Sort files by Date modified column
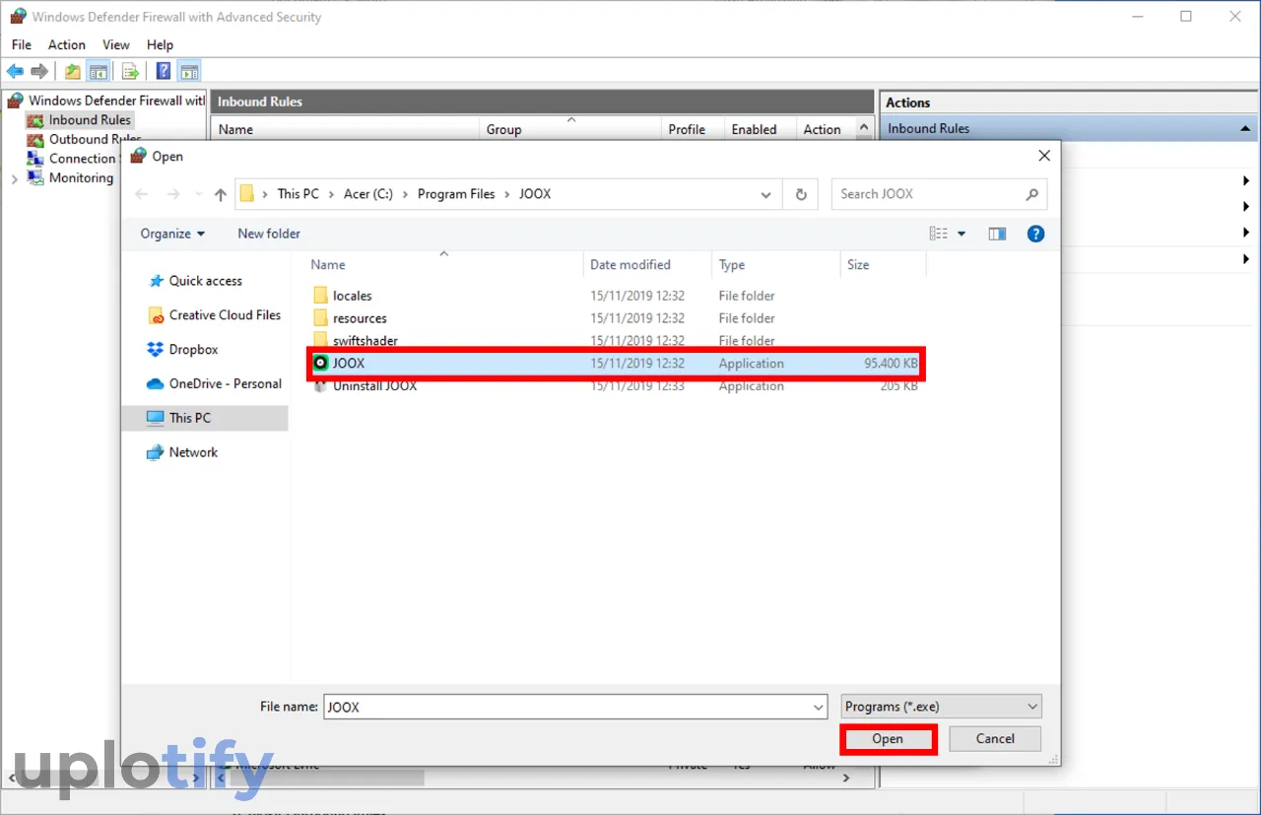The image size is (1261, 815). point(647,265)
